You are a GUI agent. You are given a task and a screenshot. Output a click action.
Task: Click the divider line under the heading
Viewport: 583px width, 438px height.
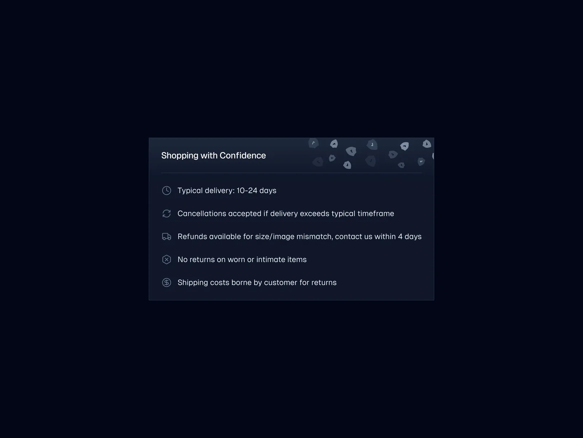(291, 173)
